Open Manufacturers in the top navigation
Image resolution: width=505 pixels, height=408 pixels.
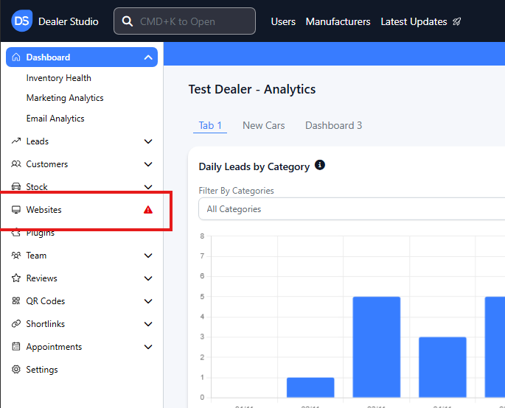coord(338,21)
